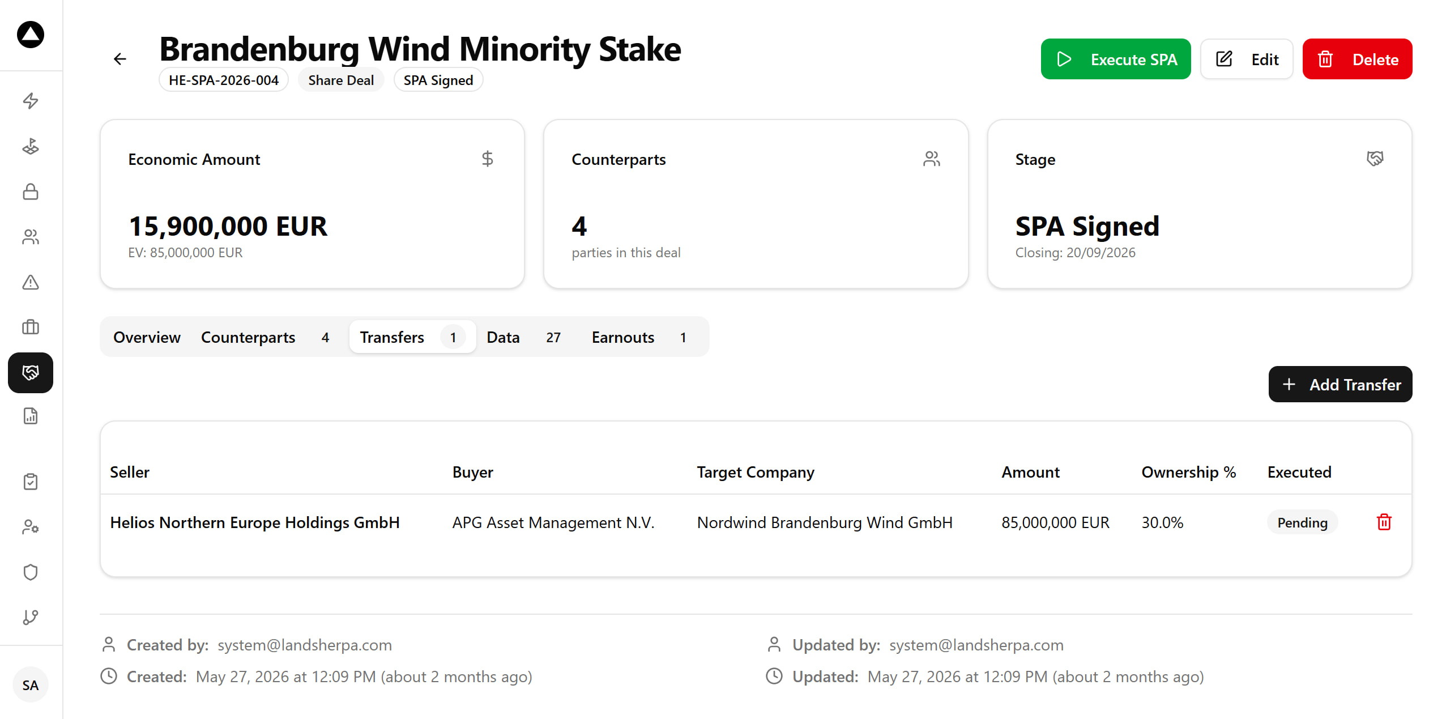The width and height of the screenshot is (1446, 719).
Task: Open the clipboard check sidebar icon
Action: [x=31, y=482]
